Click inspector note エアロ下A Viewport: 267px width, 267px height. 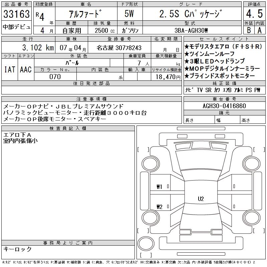[17, 135]
